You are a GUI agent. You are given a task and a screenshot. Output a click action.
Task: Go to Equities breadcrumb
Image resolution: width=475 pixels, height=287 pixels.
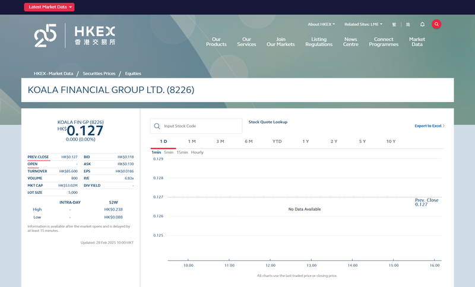tap(133, 74)
